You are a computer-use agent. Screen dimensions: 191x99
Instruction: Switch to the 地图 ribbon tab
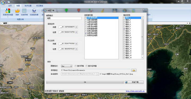pyautogui.click(x=18, y=6)
